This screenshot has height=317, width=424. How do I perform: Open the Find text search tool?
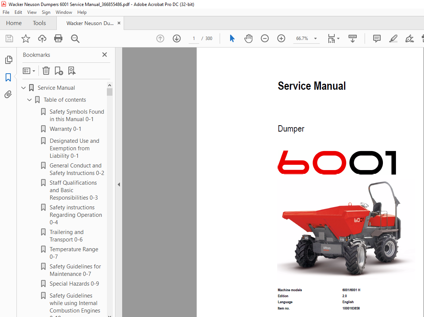click(x=75, y=39)
